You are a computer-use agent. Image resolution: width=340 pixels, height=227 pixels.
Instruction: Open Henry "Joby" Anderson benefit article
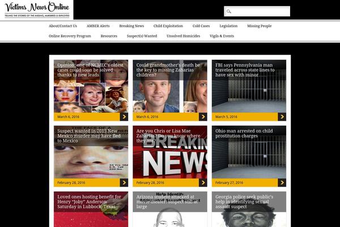(89, 201)
